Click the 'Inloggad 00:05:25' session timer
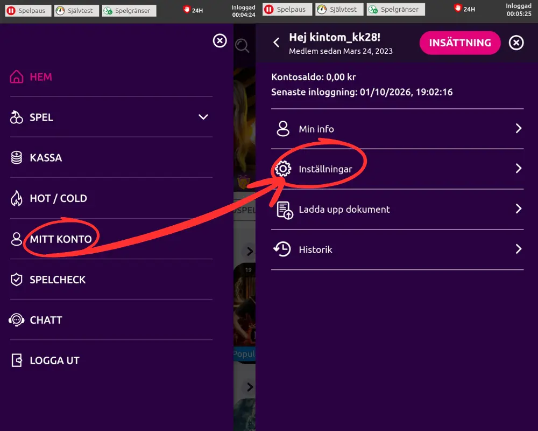This screenshot has width=538, height=431. [519, 10]
